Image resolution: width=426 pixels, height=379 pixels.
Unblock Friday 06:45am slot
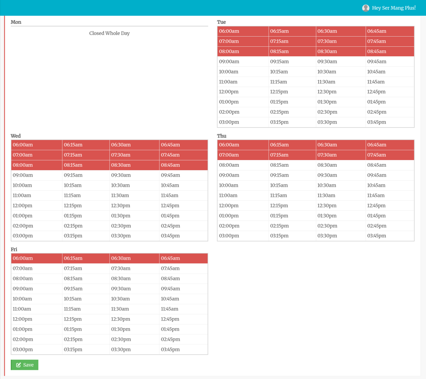point(183,258)
